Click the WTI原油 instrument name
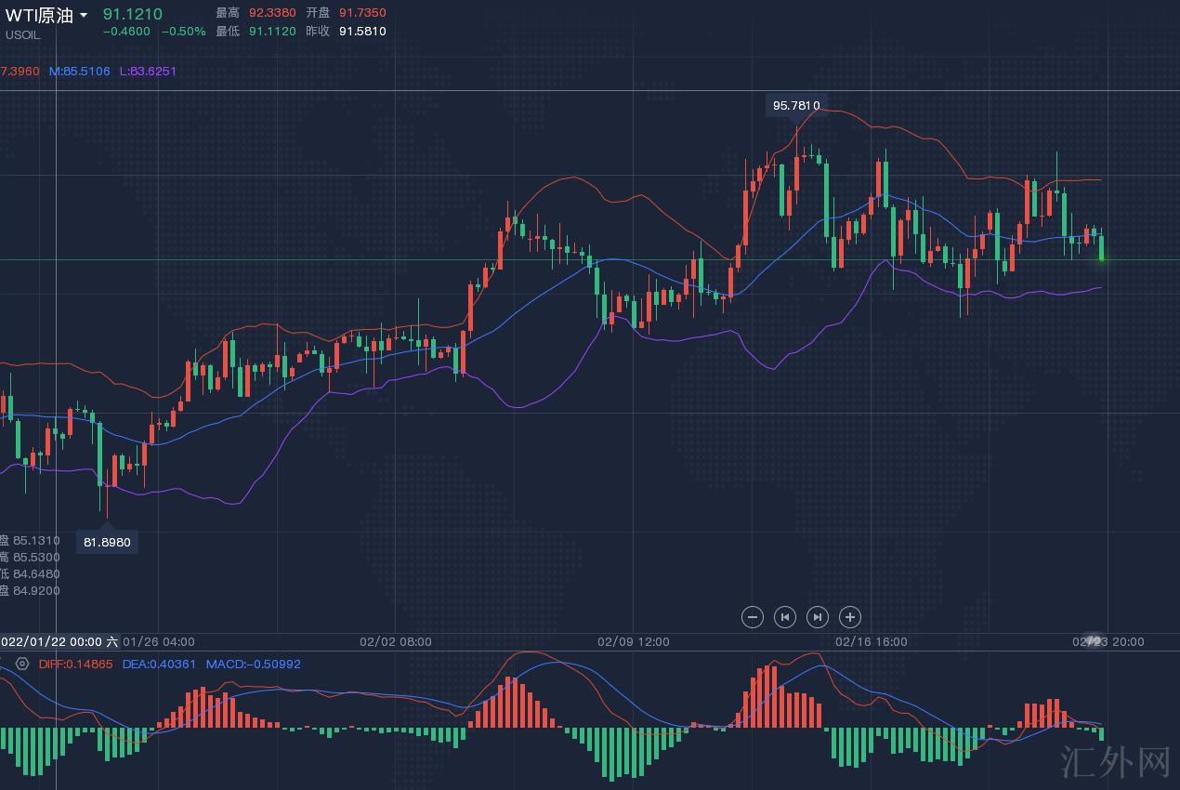 point(39,15)
